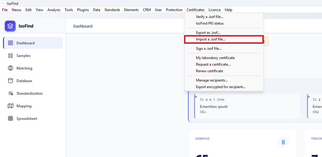Choose 'Request a certificate...'
The image size is (322, 157).
pos(224,64)
